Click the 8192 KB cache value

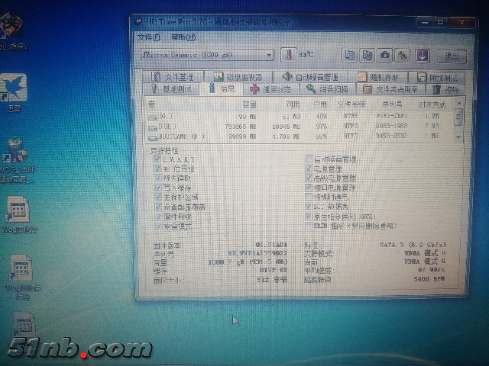pos(274,270)
